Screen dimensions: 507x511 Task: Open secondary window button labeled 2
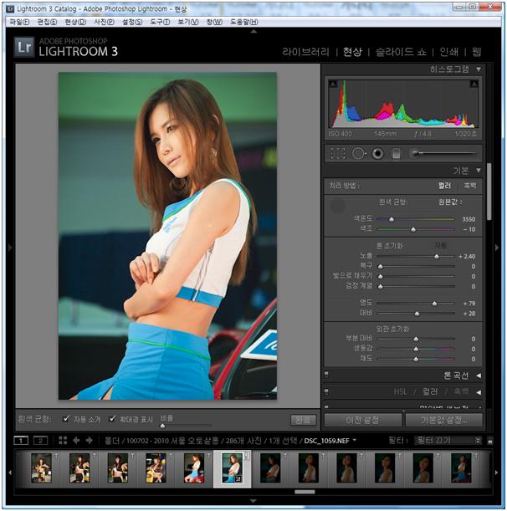coord(40,441)
